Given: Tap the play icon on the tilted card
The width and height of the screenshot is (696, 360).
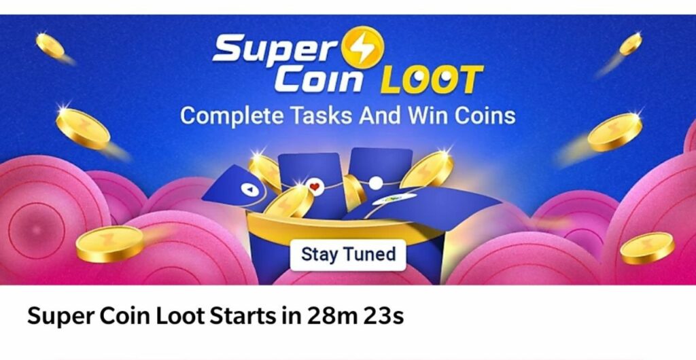Looking at the screenshot, I should tap(250, 190).
